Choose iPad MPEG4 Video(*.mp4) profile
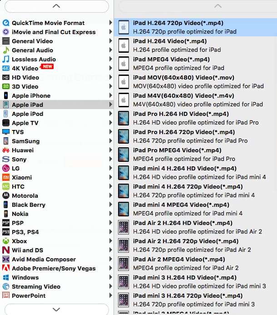Image resolution: width=277 pixels, height=315 pixels. (x=196, y=64)
